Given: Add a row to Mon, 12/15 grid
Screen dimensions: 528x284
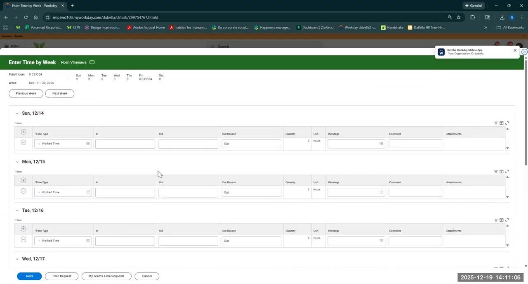Looking at the screenshot, I should point(24,180).
